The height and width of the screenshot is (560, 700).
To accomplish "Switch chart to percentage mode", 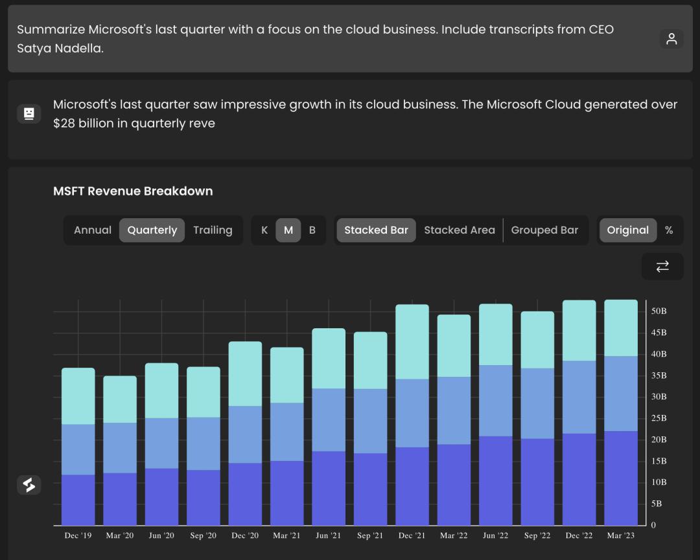I will tap(669, 230).
